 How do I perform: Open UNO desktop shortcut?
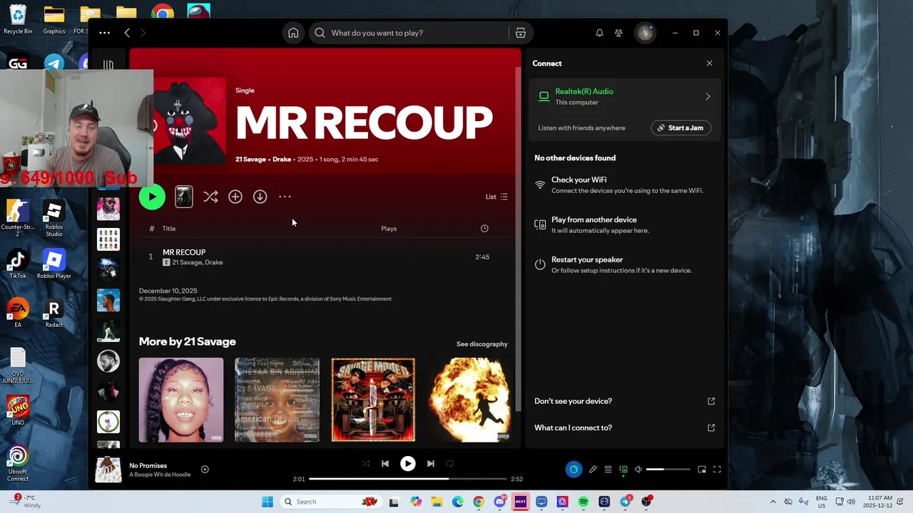click(x=18, y=411)
